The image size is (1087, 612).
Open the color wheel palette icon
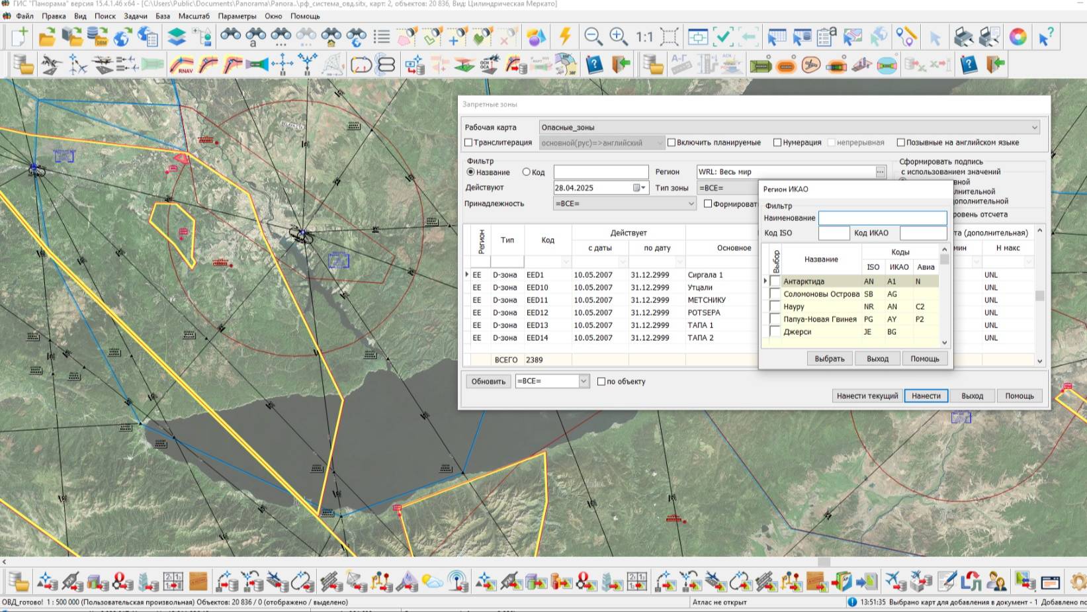coord(1018,36)
